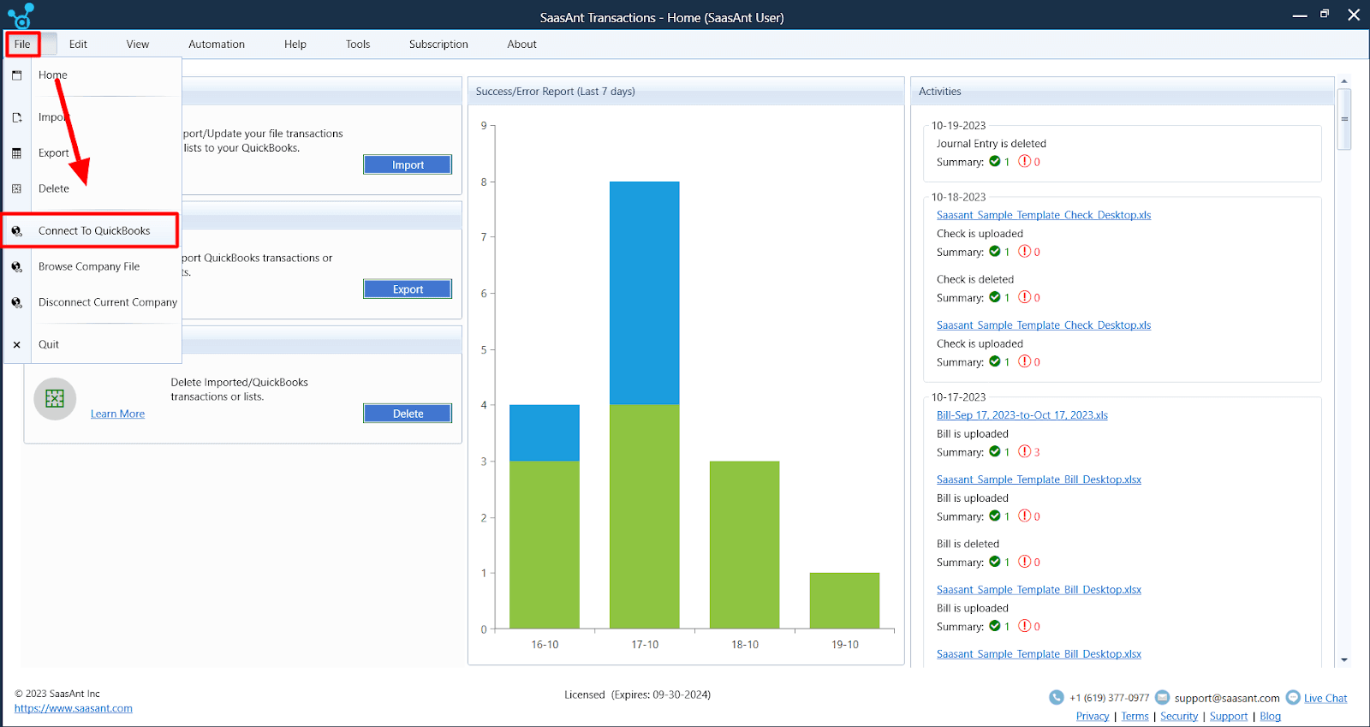Click the Export grid icon in menu
This screenshot has width=1370, height=727.
pyautogui.click(x=16, y=153)
